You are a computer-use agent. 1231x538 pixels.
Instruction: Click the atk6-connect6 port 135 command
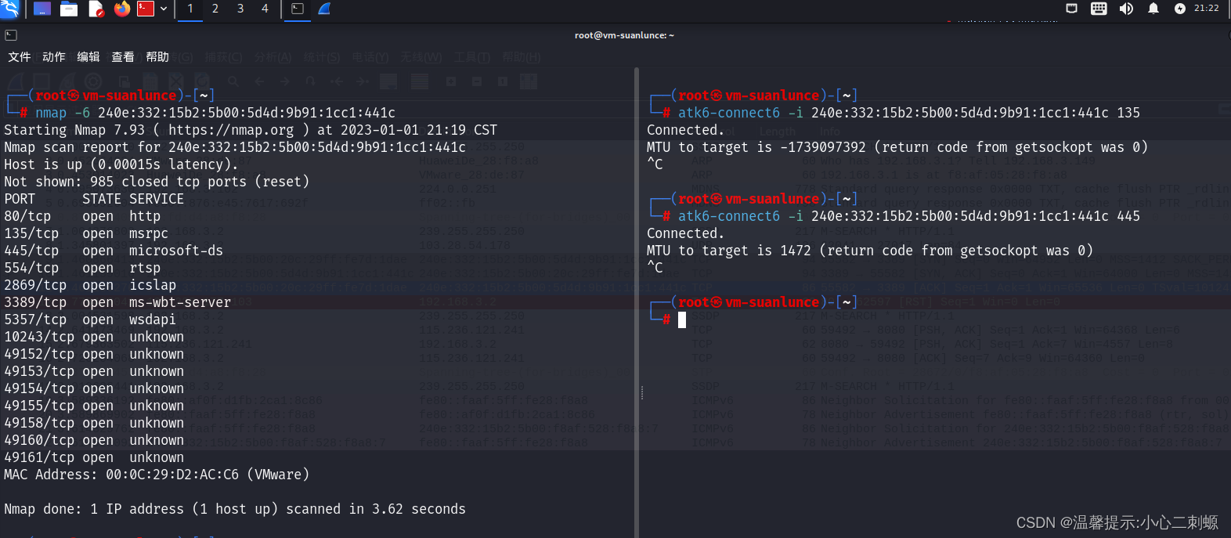point(909,113)
